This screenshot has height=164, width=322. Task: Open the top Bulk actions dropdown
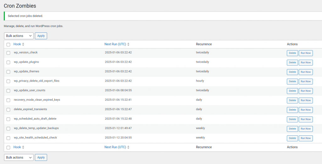[x=19, y=36]
